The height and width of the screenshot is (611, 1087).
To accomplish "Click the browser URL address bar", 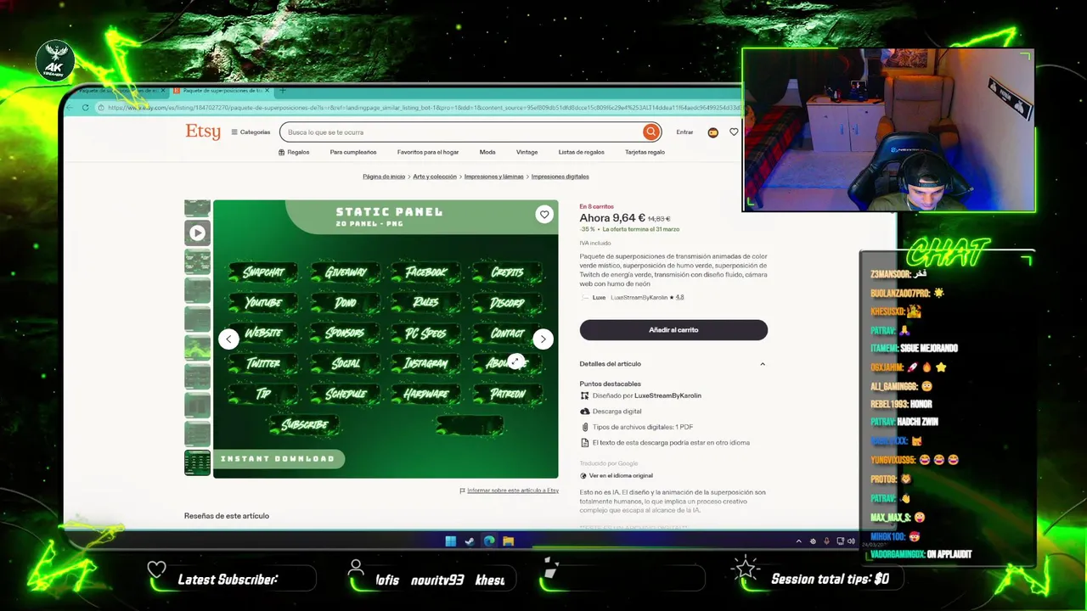I will (x=420, y=108).
